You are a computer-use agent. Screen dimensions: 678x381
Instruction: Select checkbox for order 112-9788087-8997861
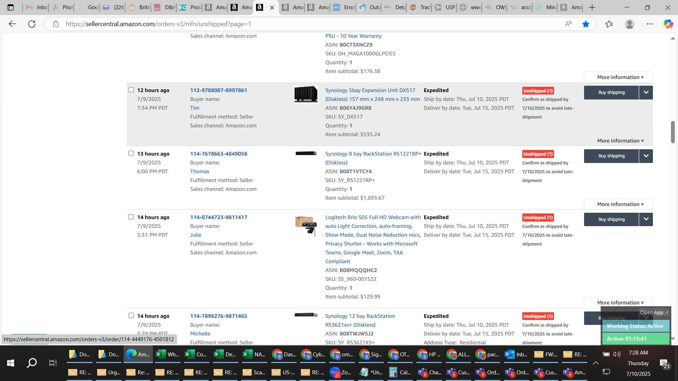(x=131, y=90)
